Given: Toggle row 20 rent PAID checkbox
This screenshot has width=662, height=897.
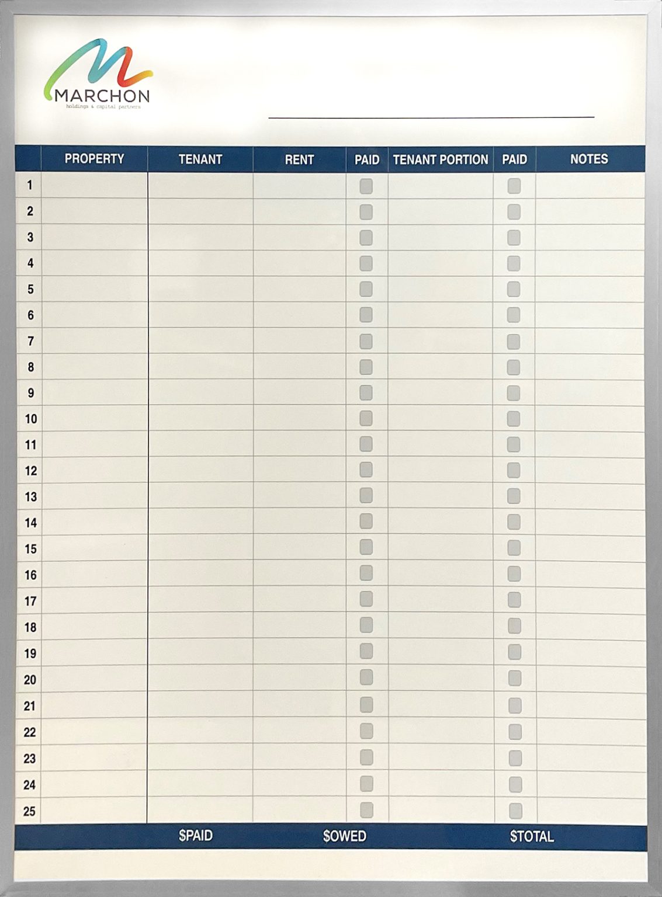Looking at the screenshot, I should point(366,677).
